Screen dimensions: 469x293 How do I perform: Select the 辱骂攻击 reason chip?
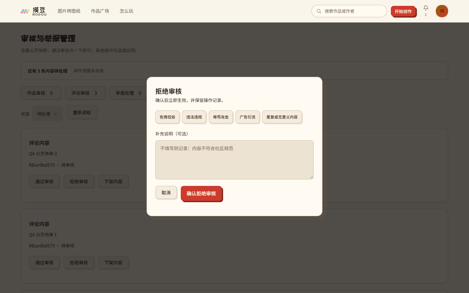(221, 117)
